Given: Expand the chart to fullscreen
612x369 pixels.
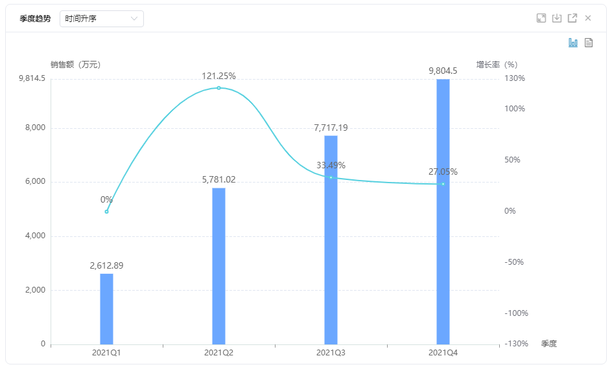Looking at the screenshot, I should coord(541,18).
